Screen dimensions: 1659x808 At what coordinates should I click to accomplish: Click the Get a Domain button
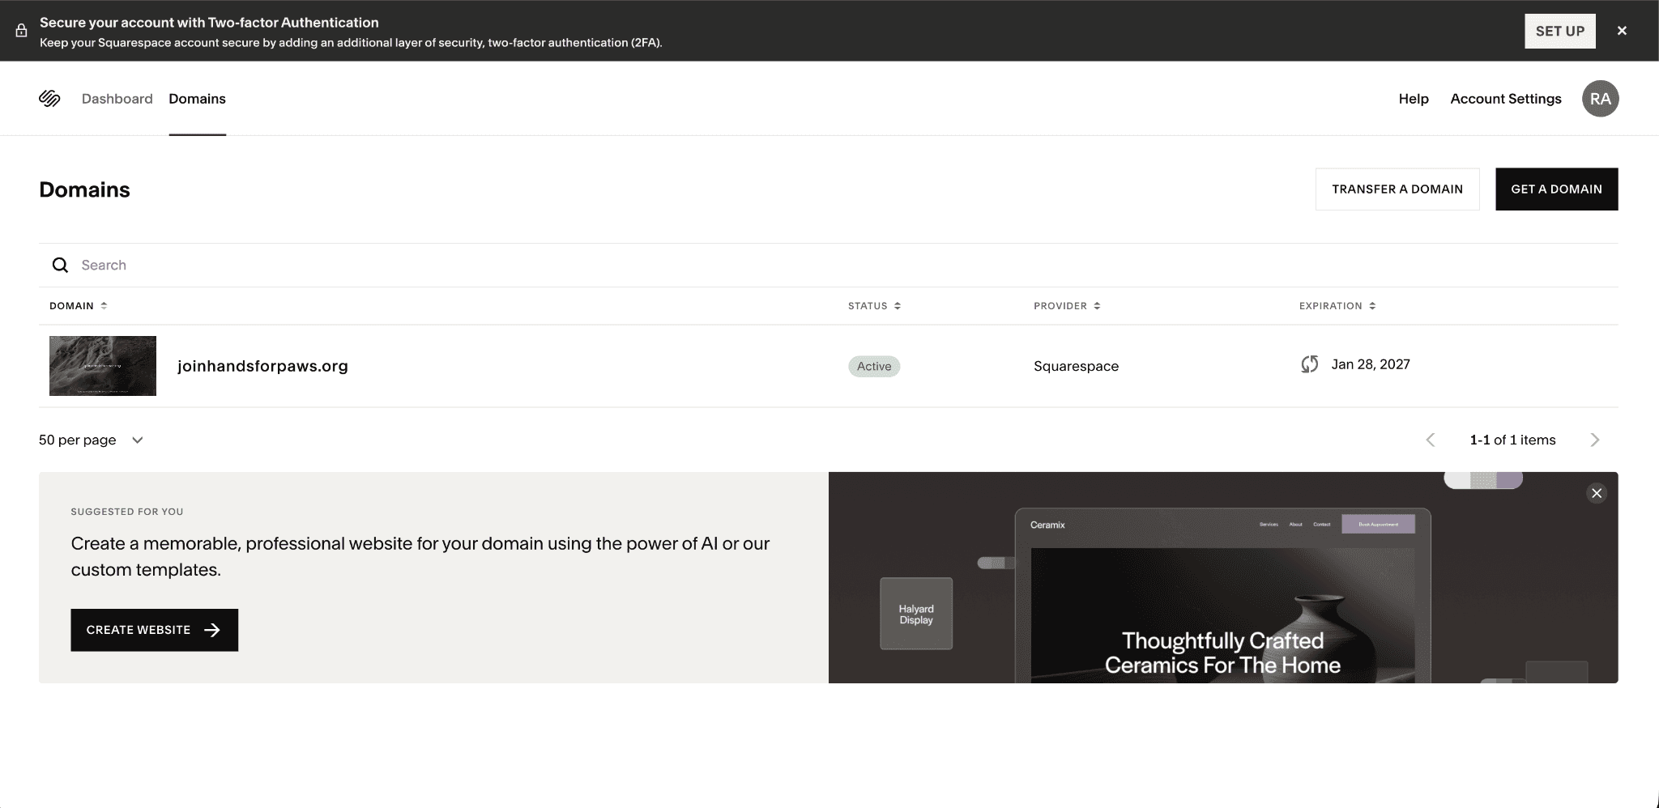pos(1555,189)
